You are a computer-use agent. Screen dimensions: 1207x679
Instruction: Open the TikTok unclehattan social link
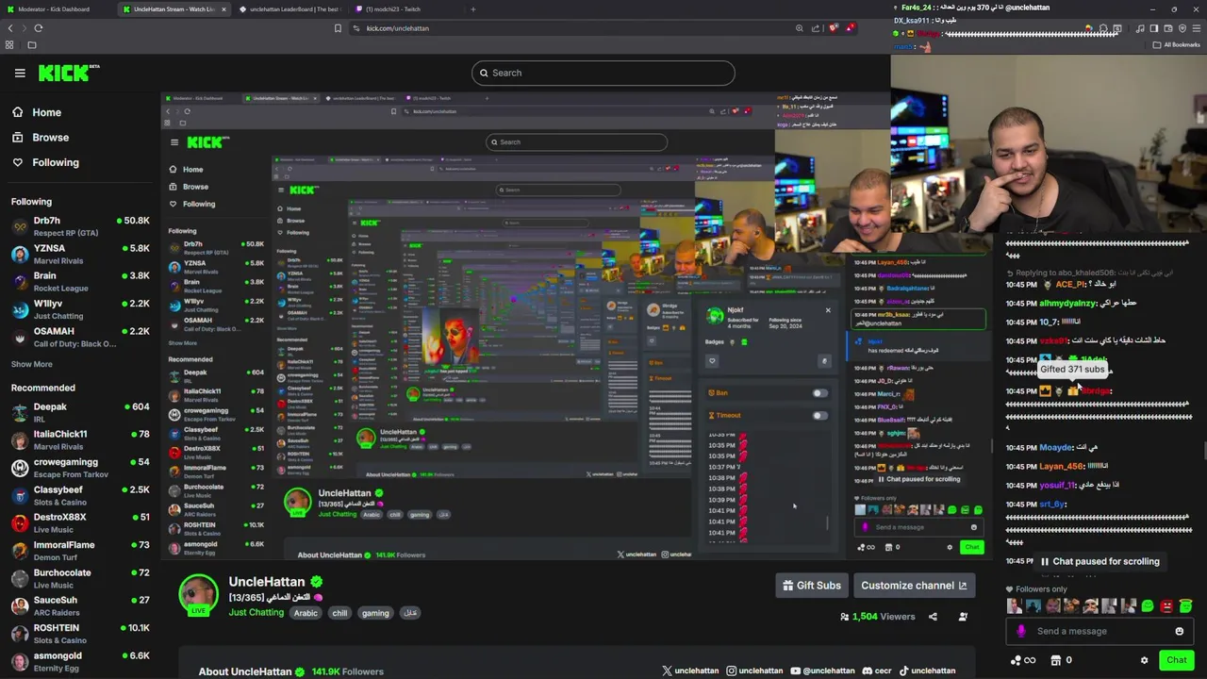[927, 671]
